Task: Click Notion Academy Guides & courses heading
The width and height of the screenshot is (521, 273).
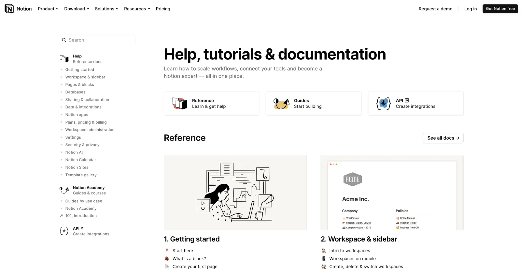Action: tap(89, 190)
